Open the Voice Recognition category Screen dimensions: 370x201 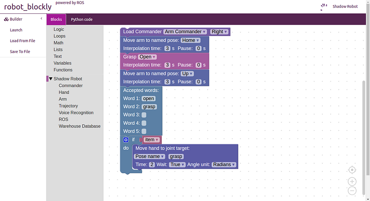pos(76,113)
